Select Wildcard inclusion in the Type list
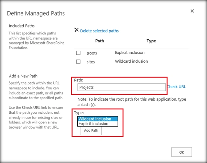This screenshot has width=207, height=163. tap(98, 119)
